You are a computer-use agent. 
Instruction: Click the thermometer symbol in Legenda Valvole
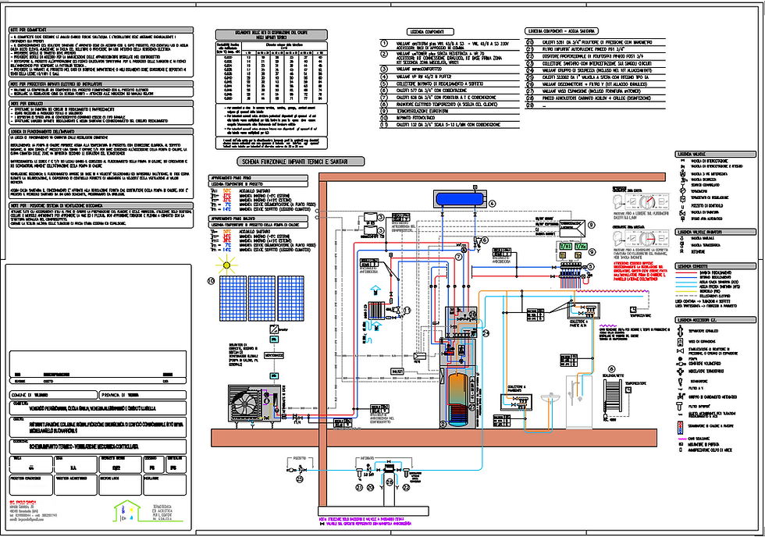click(682, 192)
